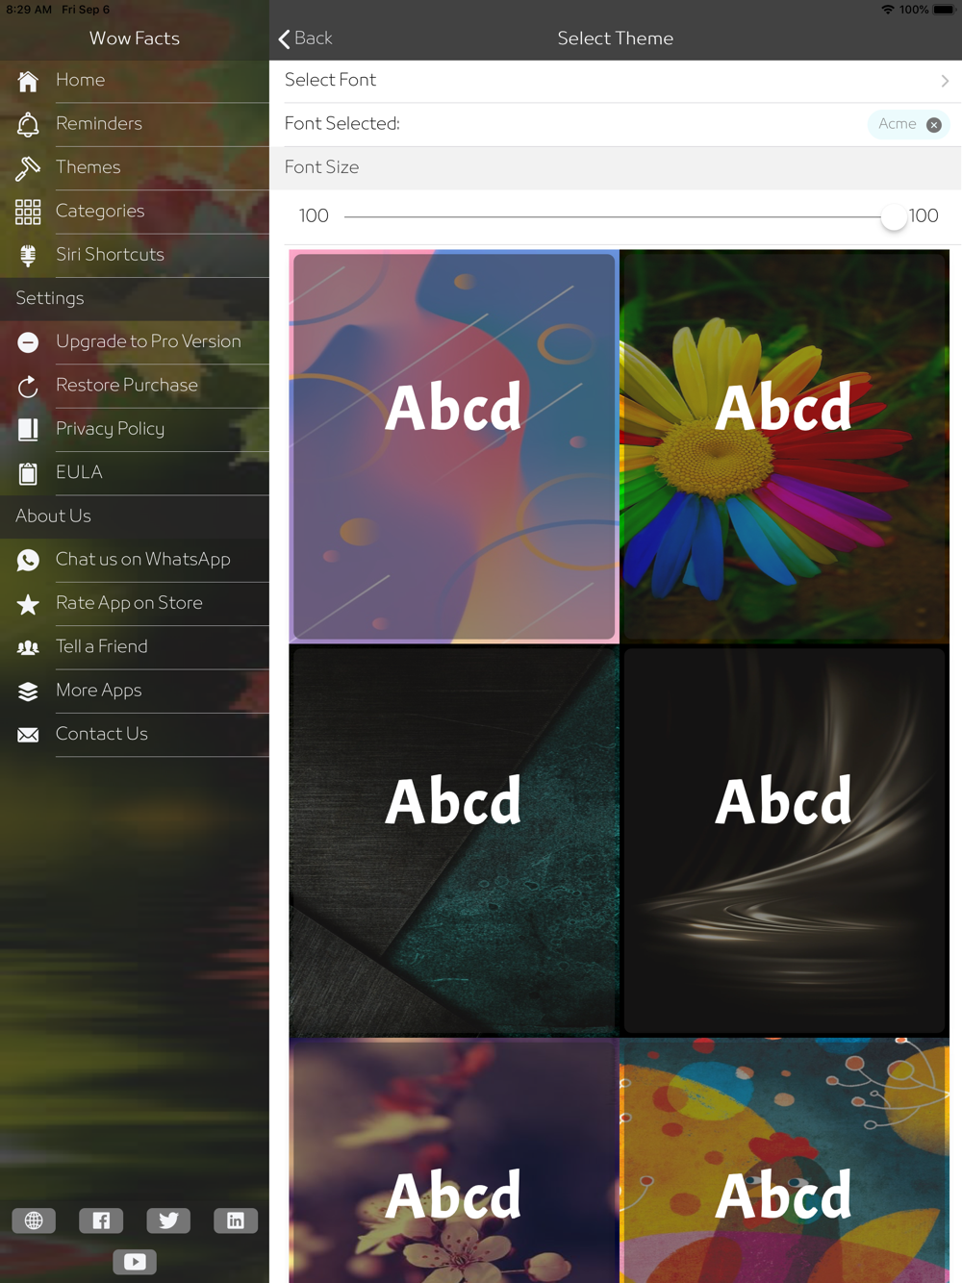This screenshot has width=962, height=1283.
Task: Pick the black swirl smoke theme
Action: pos(785,841)
